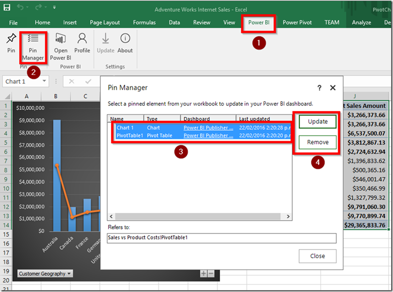This screenshot has width=393, height=292.
Task: Click the Remove button in Pin Manager
Action: click(318, 142)
